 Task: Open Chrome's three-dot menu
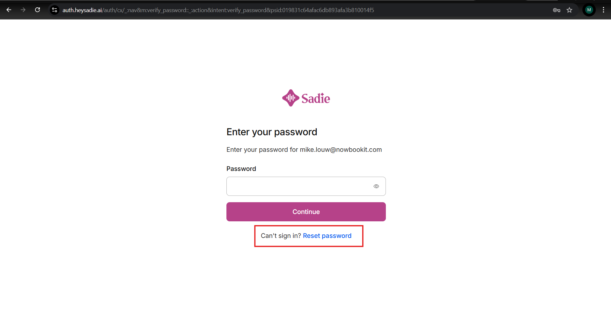pos(603,10)
